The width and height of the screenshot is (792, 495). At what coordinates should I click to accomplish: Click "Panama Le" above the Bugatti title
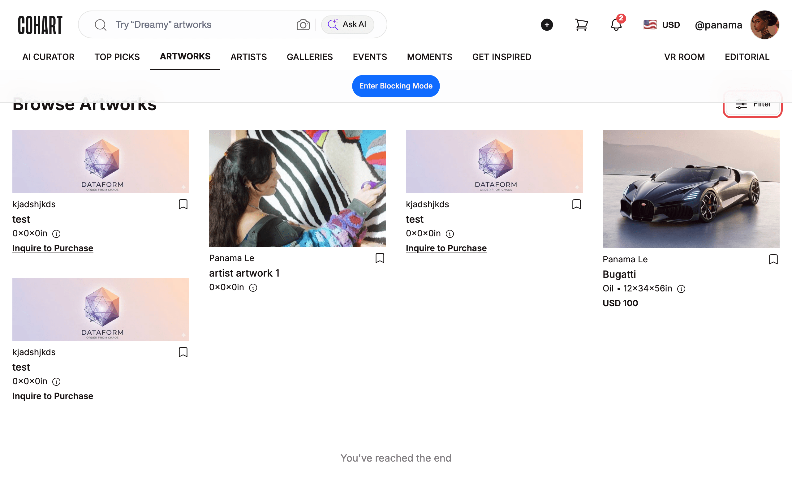(x=625, y=259)
